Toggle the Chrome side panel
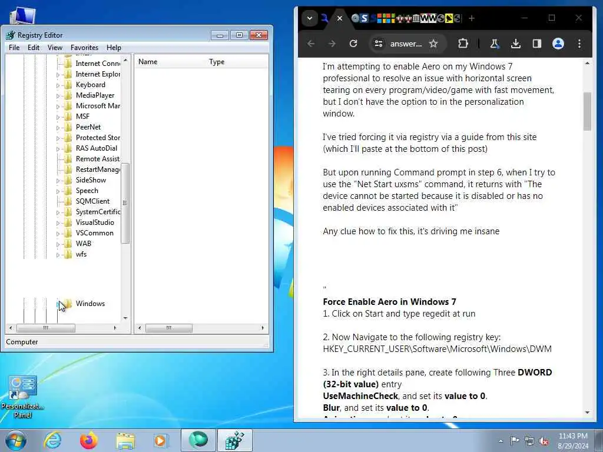Viewport: 603px width, 452px height. pyautogui.click(x=537, y=44)
